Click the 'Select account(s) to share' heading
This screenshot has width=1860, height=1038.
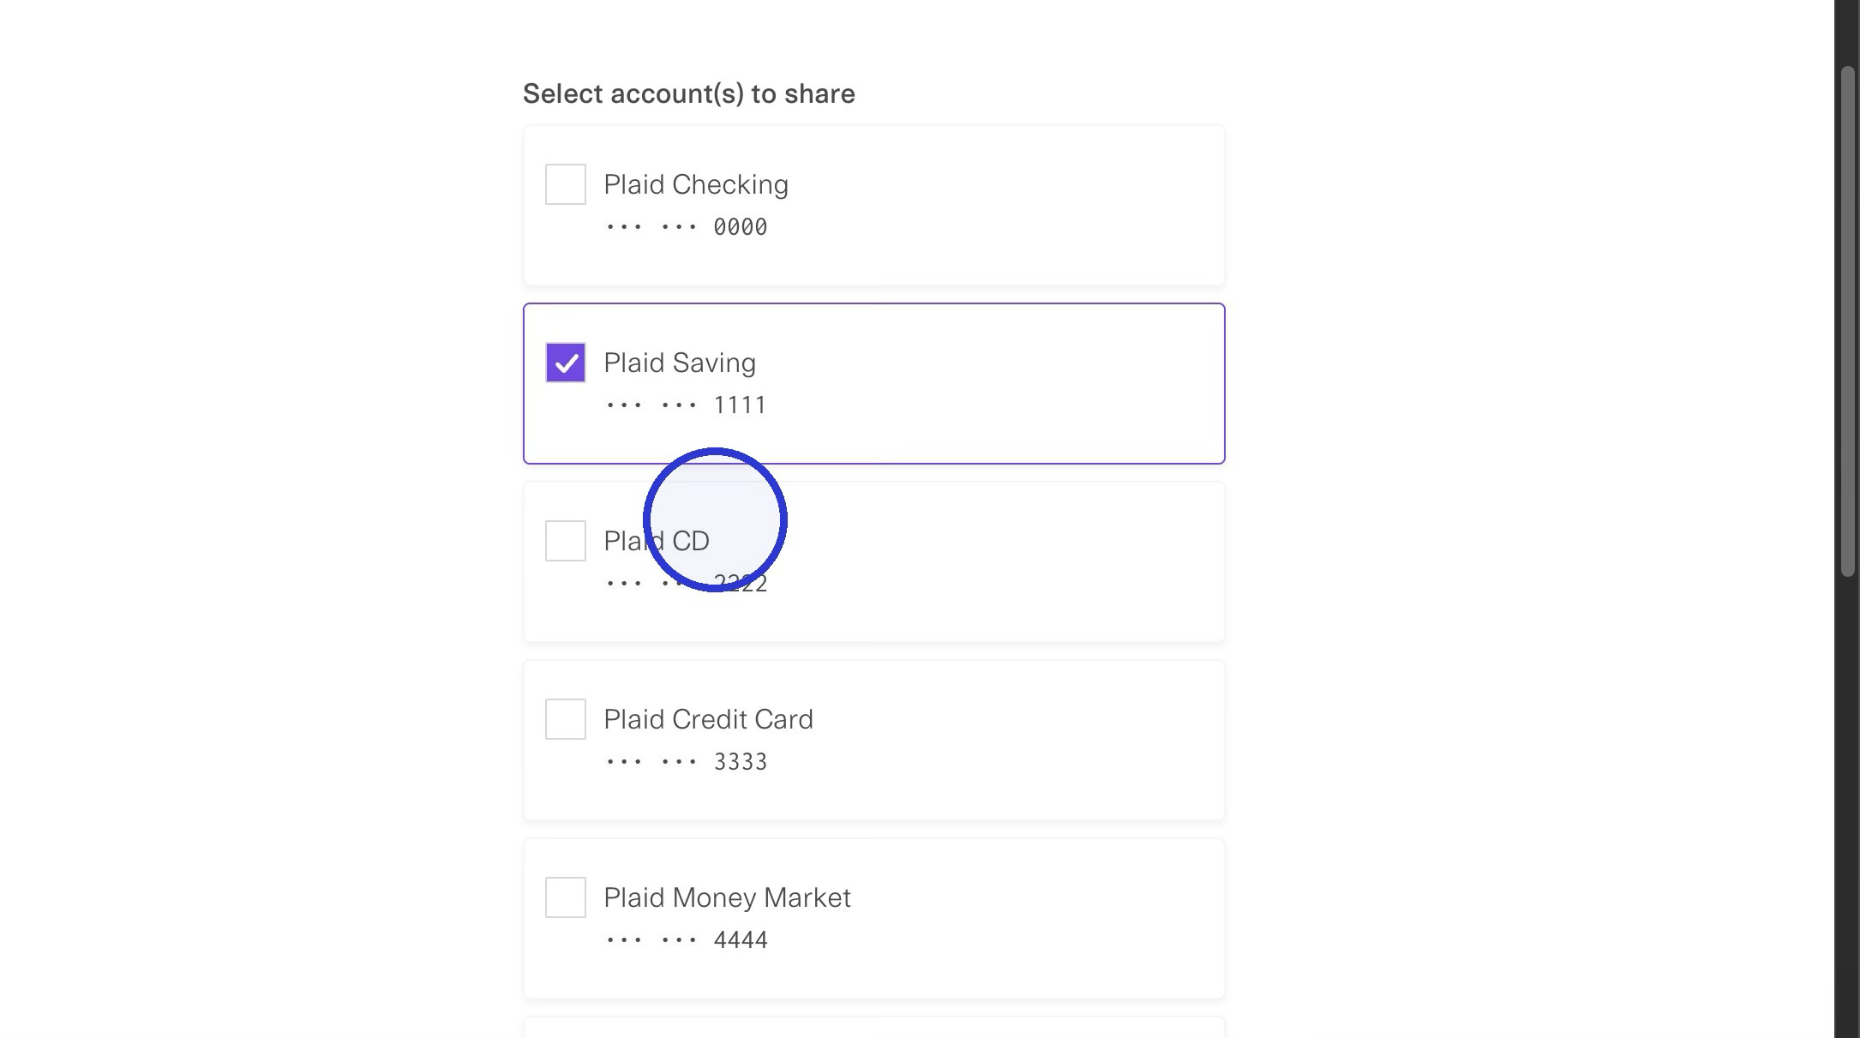pos(689,93)
